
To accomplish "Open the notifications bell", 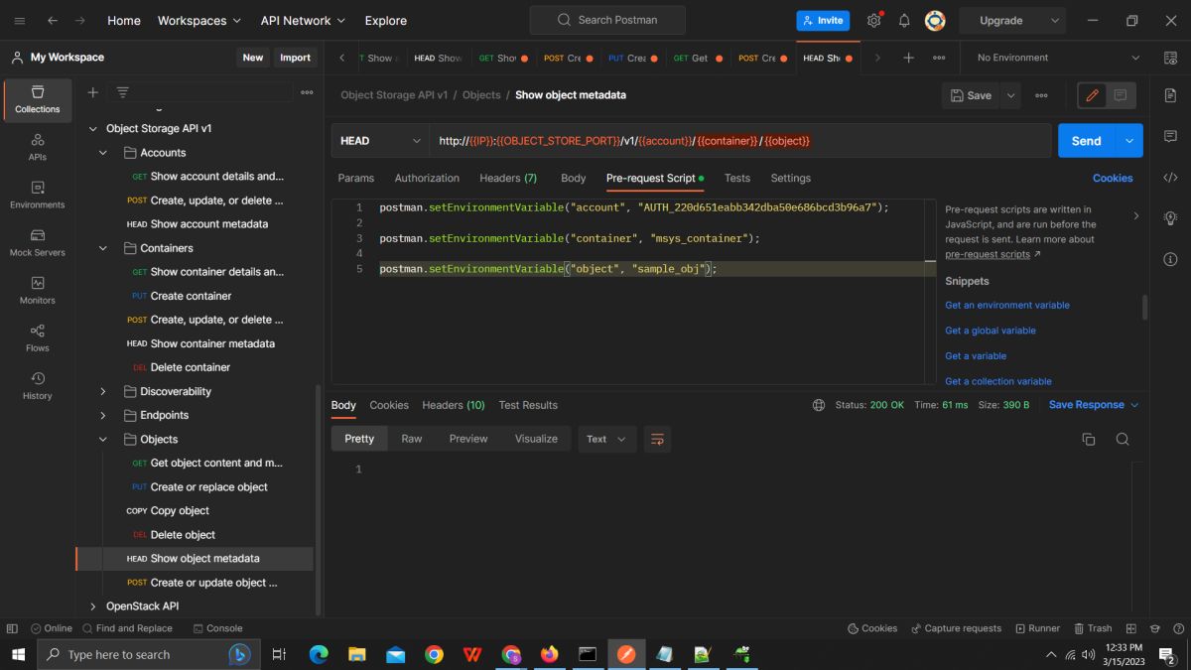I will pos(904,20).
